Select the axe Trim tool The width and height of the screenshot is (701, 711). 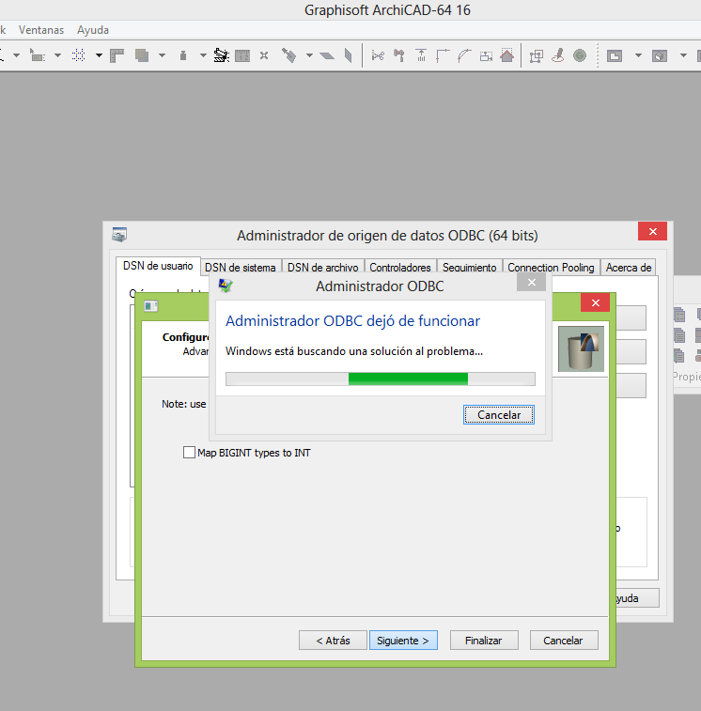tap(398, 55)
